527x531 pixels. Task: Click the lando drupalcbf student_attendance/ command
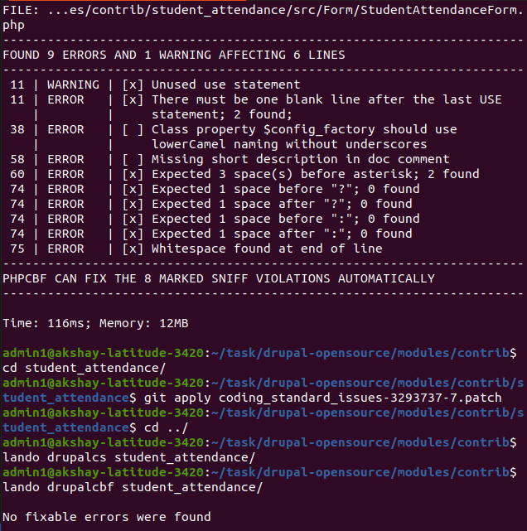tap(133, 487)
